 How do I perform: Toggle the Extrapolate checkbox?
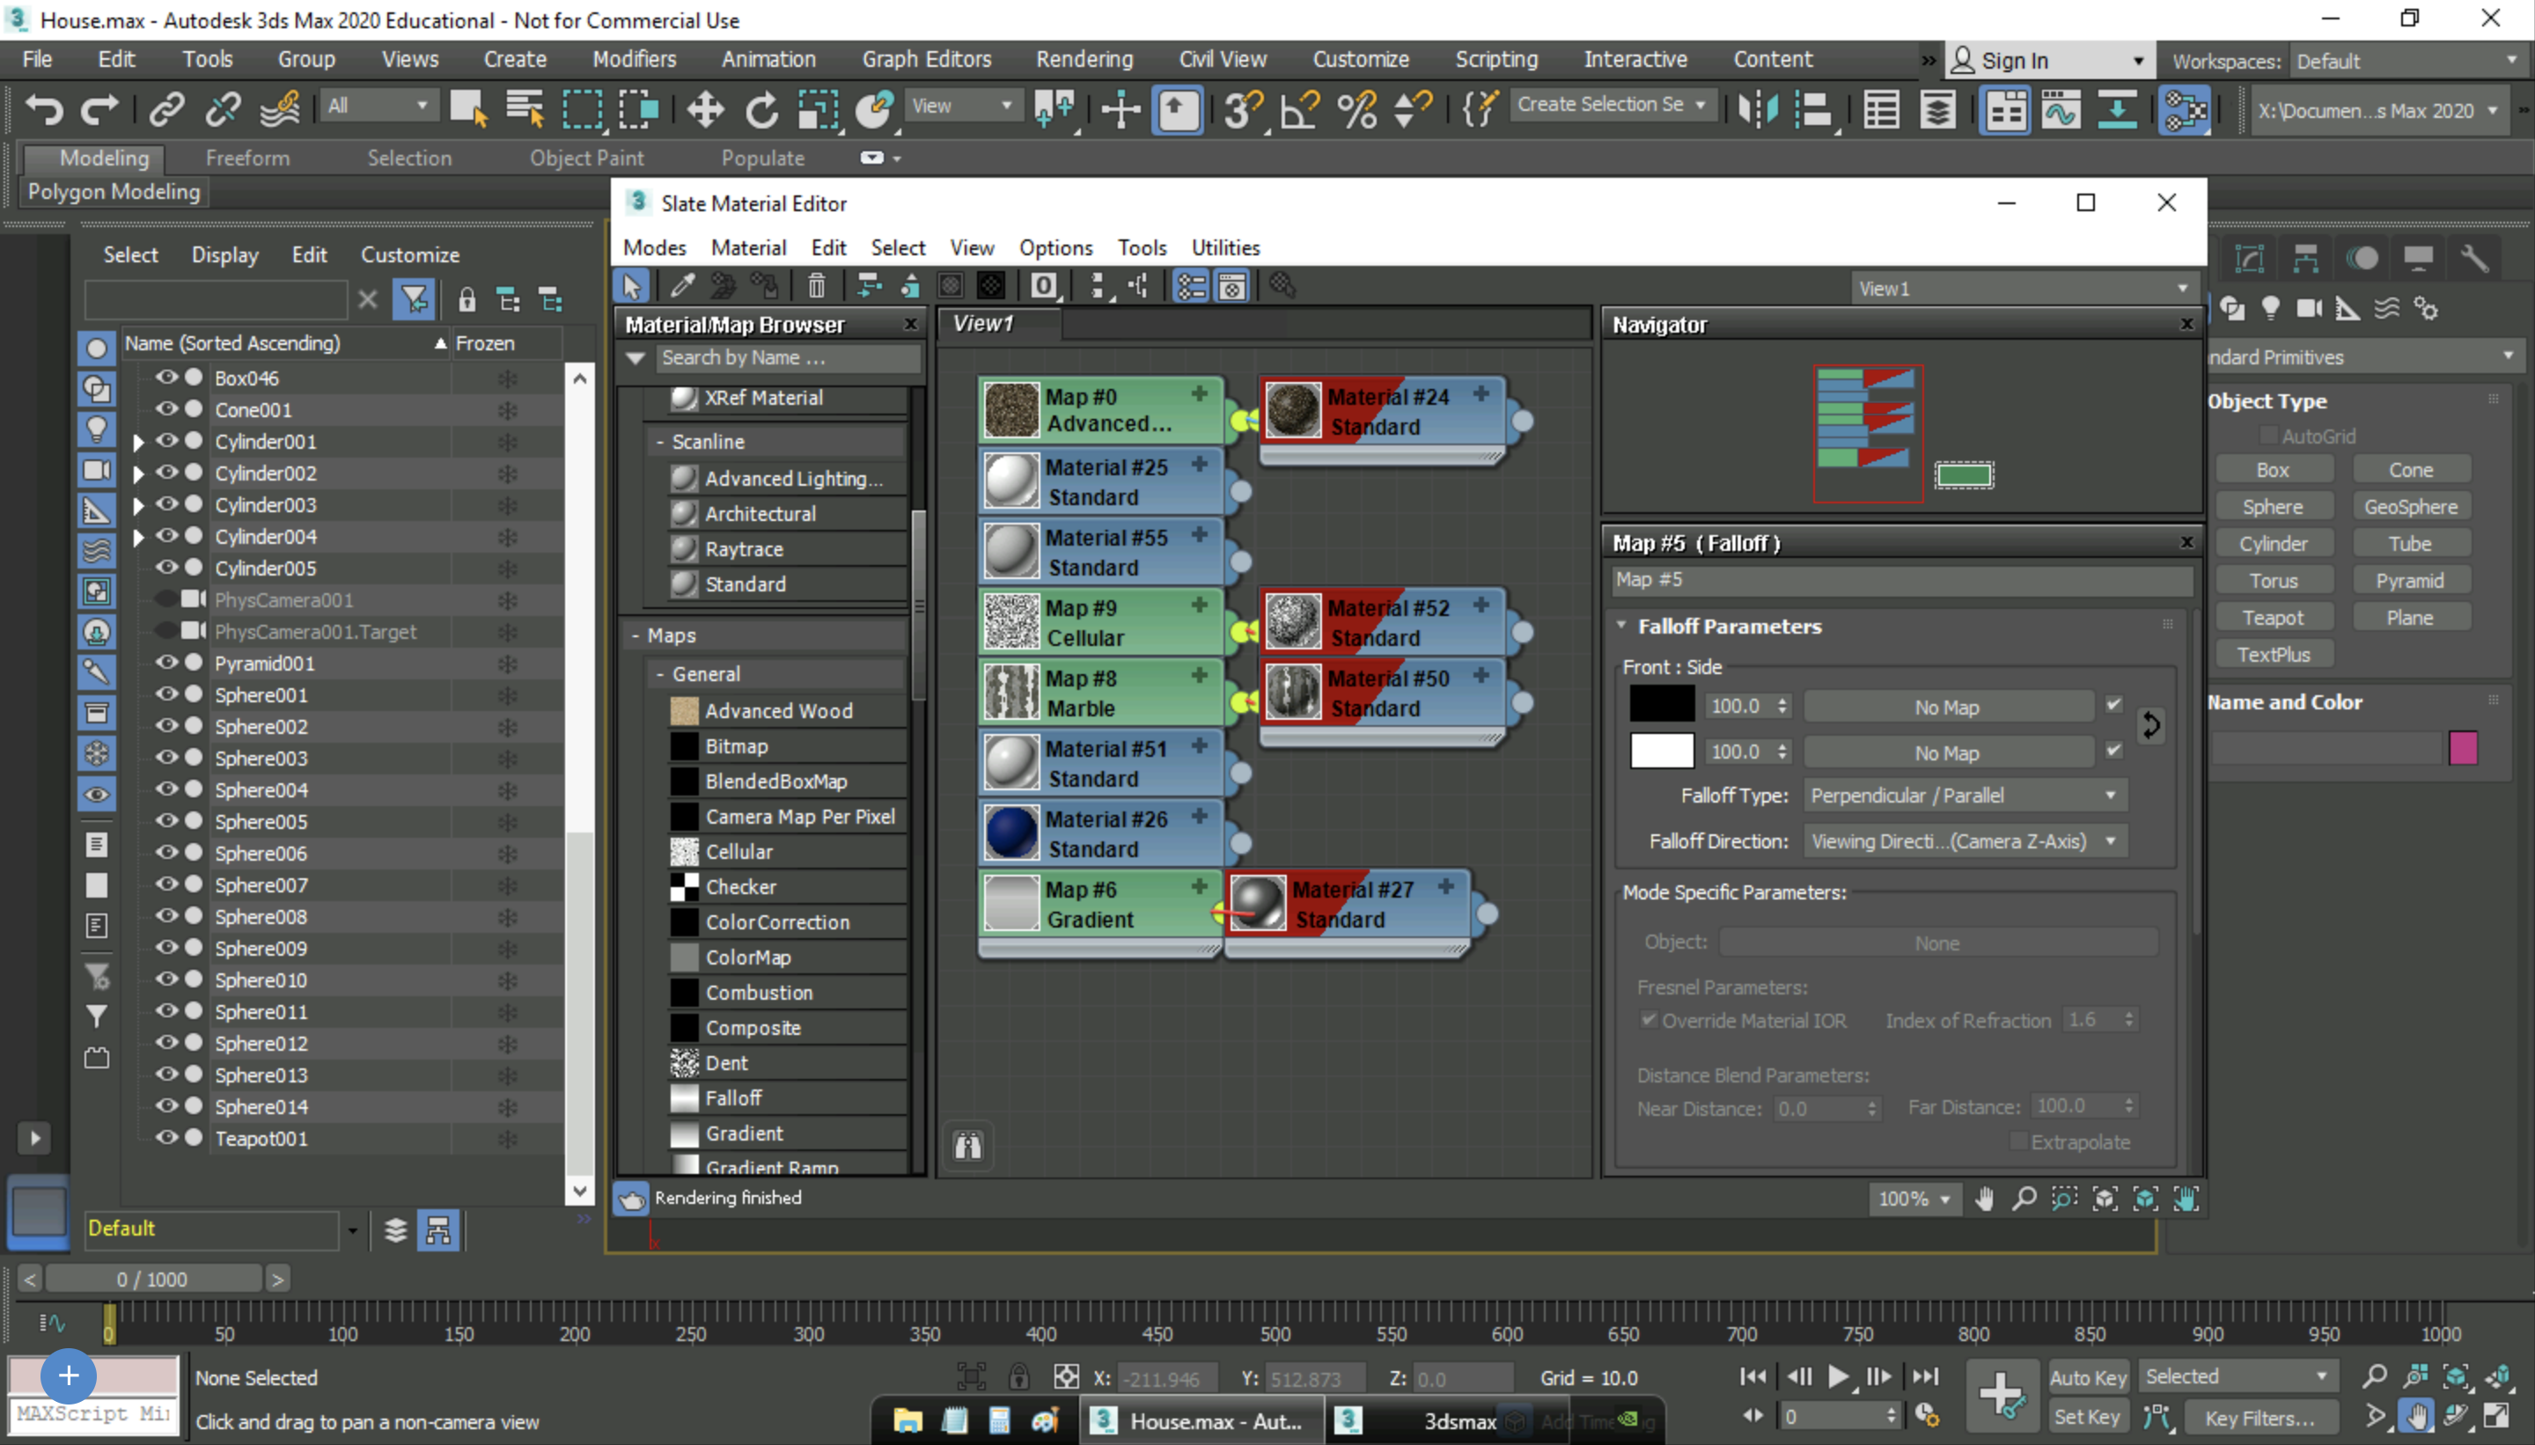[x=2017, y=1141]
